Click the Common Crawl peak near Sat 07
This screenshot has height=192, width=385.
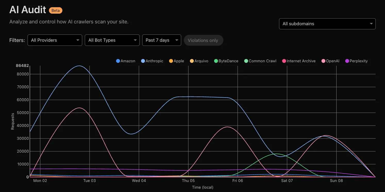coord(277,154)
